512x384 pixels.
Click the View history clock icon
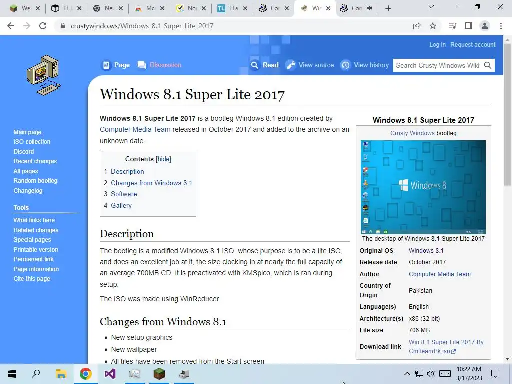tap(346, 65)
